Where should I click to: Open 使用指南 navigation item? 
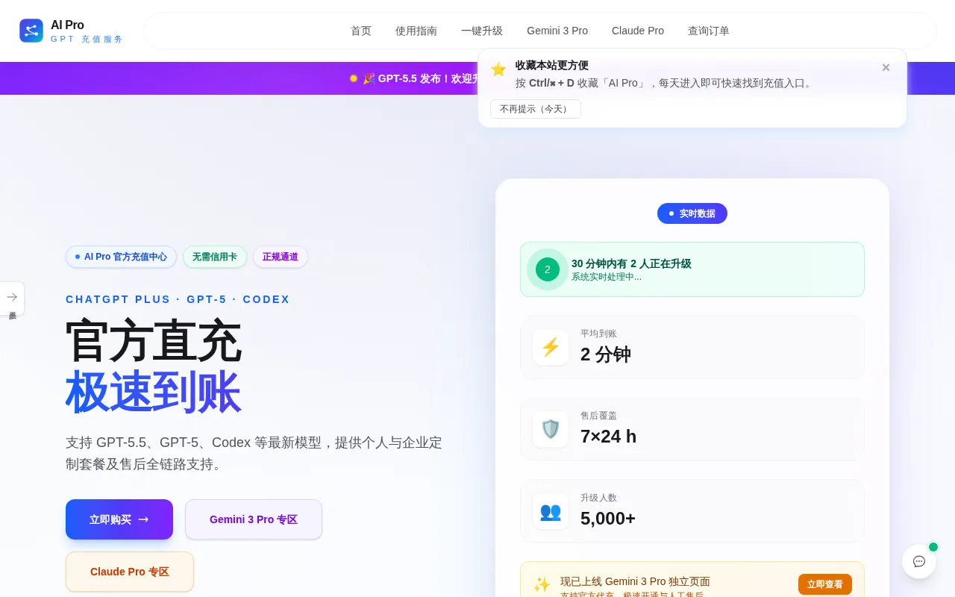(416, 31)
